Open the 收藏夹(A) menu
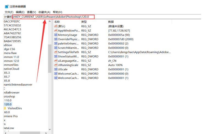 click(44, 12)
